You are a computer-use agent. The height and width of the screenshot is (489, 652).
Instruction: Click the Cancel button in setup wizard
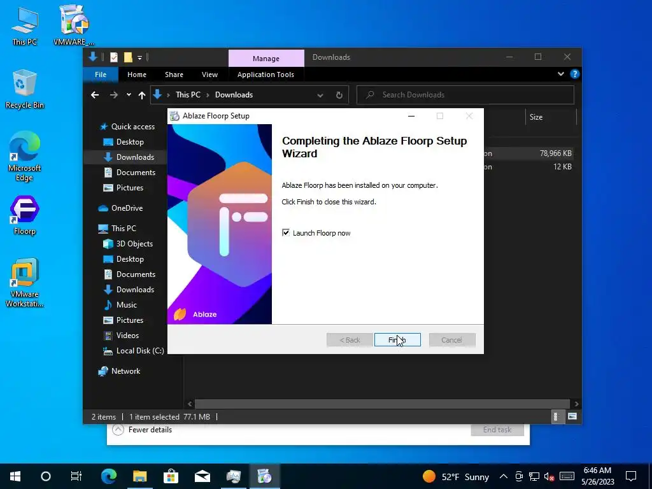[451, 340]
